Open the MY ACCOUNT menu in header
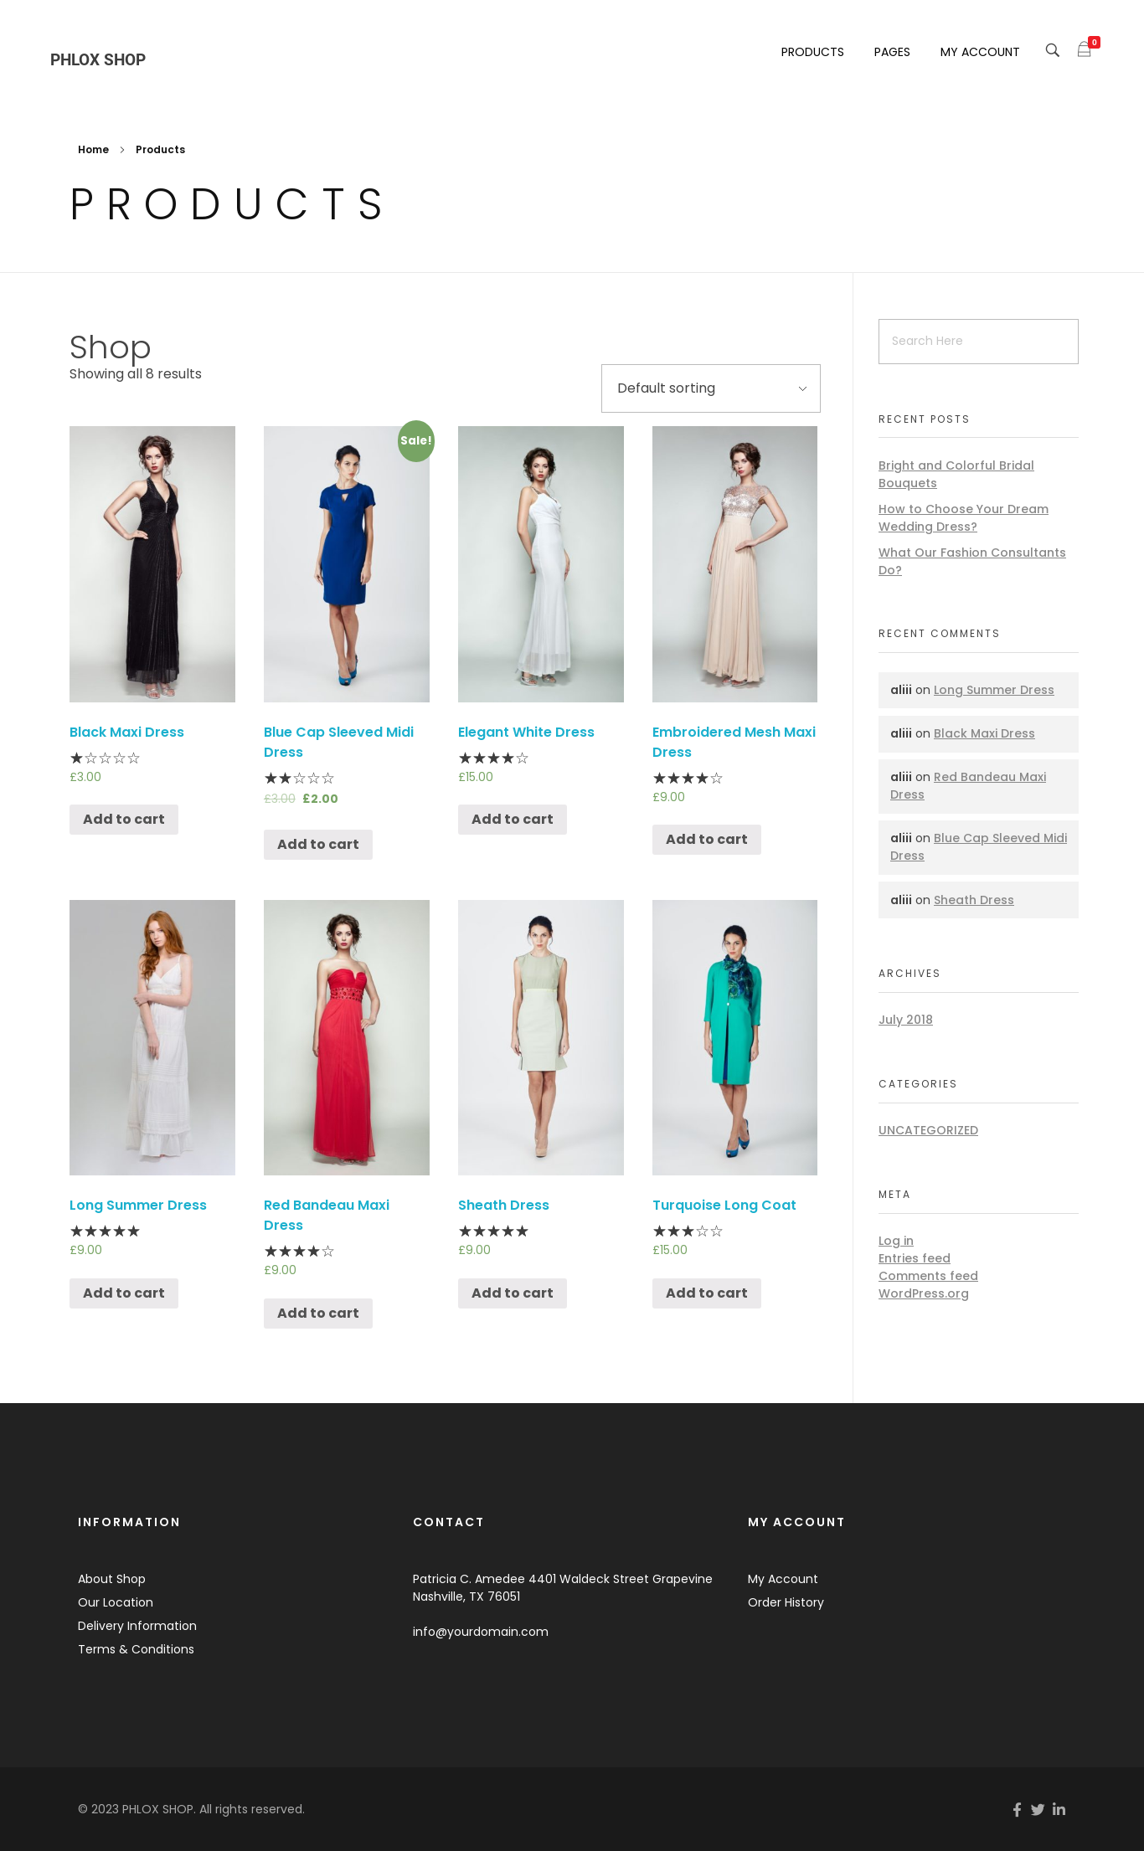 pyautogui.click(x=979, y=52)
